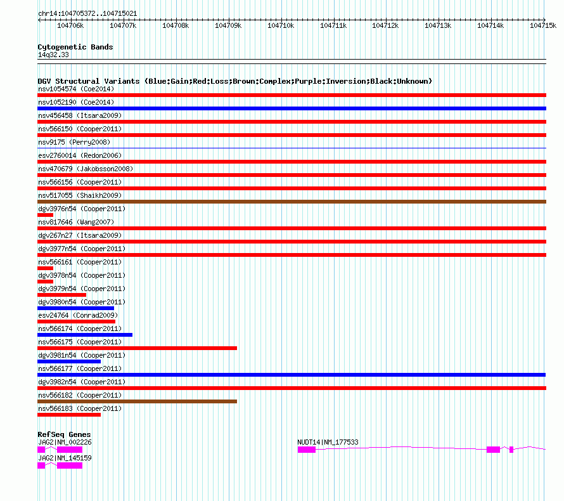Click the JAG2|NM_145159 gene label
The image size is (564, 501).
65,458
